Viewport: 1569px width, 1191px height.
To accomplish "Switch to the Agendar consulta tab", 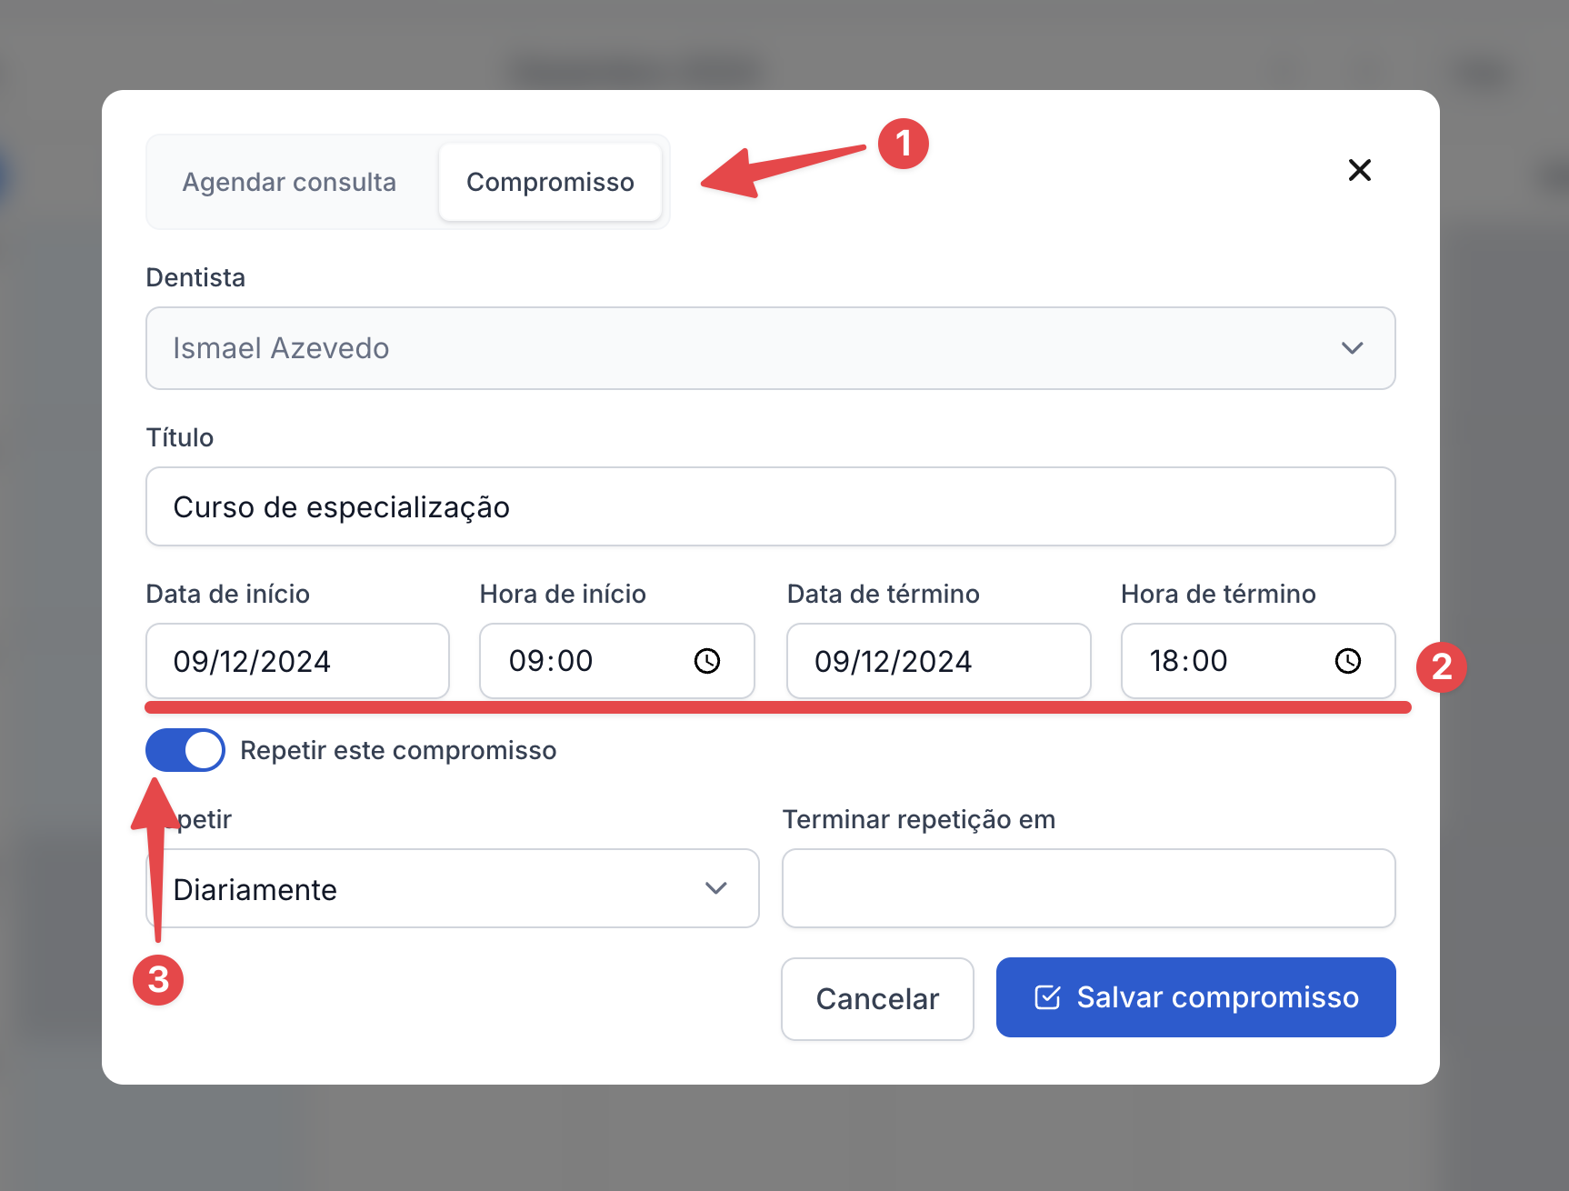I will [289, 182].
